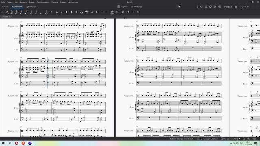Open note toolbar customization gear
Viewport: 260px width, 146px height.
pos(138,12)
